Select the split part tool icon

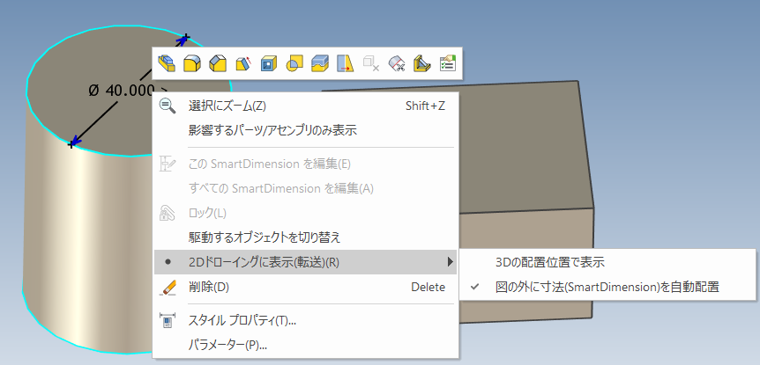(x=320, y=63)
